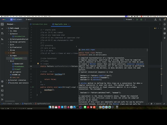Open the Database tool window
Image resolution: width=167 pixels, height=125 pixels.
click(165, 33)
